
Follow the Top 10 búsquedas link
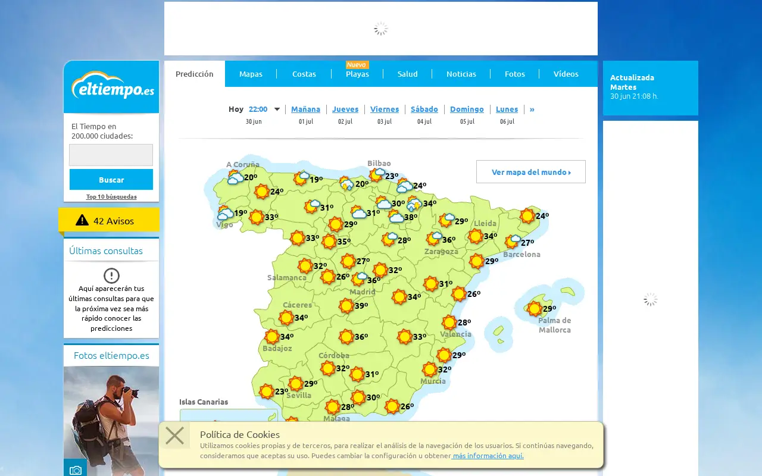pyautogui.click(x=111, y=196)
